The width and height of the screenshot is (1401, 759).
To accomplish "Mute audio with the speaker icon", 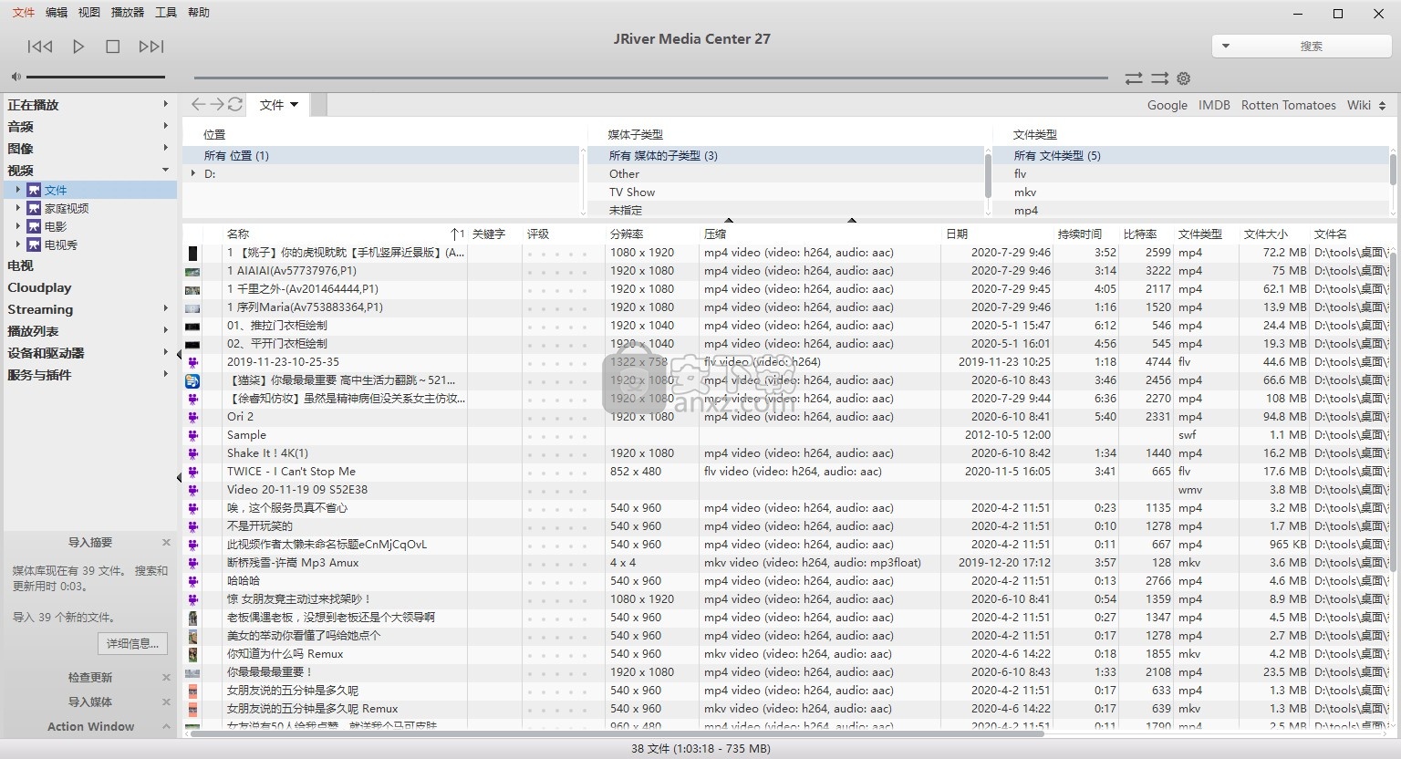I will 16,78.
